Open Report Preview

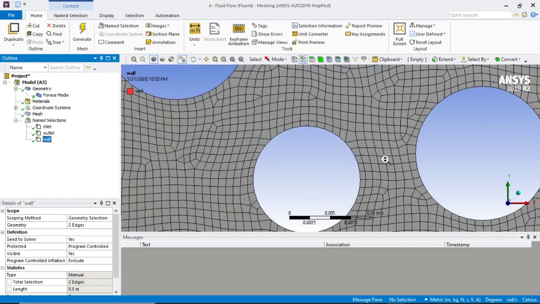click(x=364, y=26)
